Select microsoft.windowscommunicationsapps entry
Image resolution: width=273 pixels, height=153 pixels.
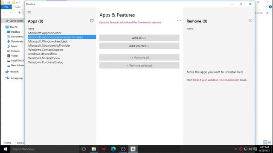62,37
